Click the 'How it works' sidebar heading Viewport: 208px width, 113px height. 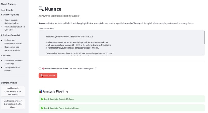(7, 10)
